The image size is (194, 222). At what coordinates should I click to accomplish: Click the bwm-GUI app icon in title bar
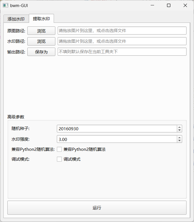(x=6, y=5)
